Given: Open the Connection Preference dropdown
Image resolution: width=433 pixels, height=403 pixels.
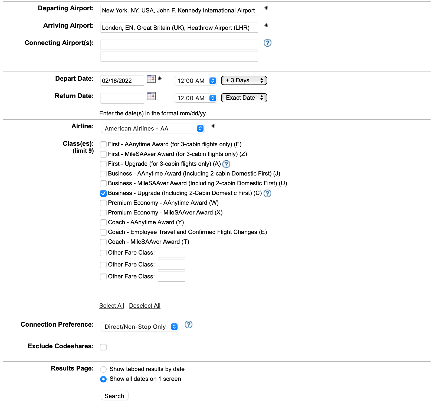Looking at the screenshot, I should pos(140,327).
